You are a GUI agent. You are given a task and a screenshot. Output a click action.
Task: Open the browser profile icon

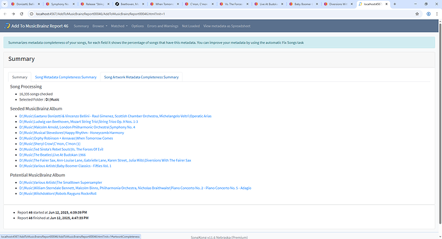click(429, 14)
